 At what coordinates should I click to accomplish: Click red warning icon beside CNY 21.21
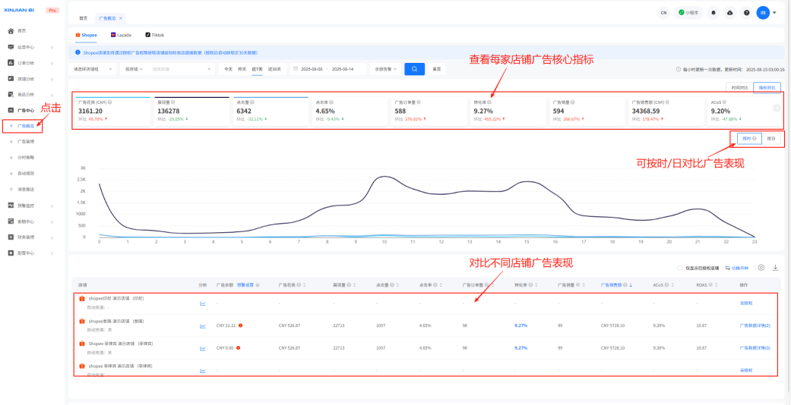click(241, 325)
